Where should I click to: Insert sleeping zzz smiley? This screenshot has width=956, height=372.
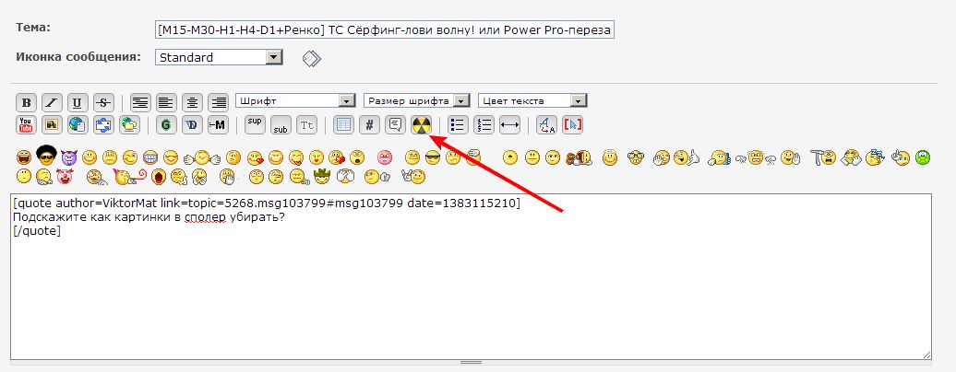pyautogui.click(x=876, y=157)
